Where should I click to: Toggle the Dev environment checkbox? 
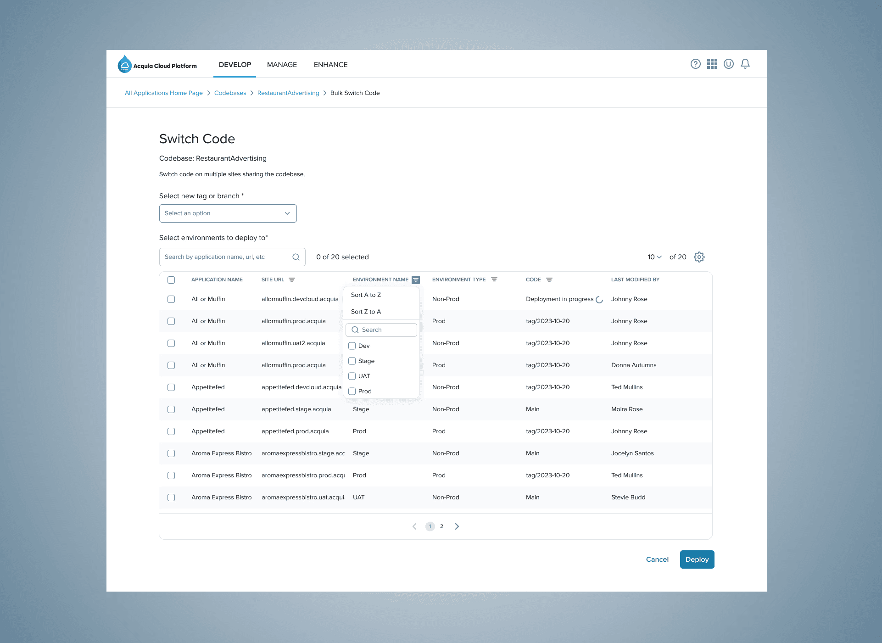(352, 346)
